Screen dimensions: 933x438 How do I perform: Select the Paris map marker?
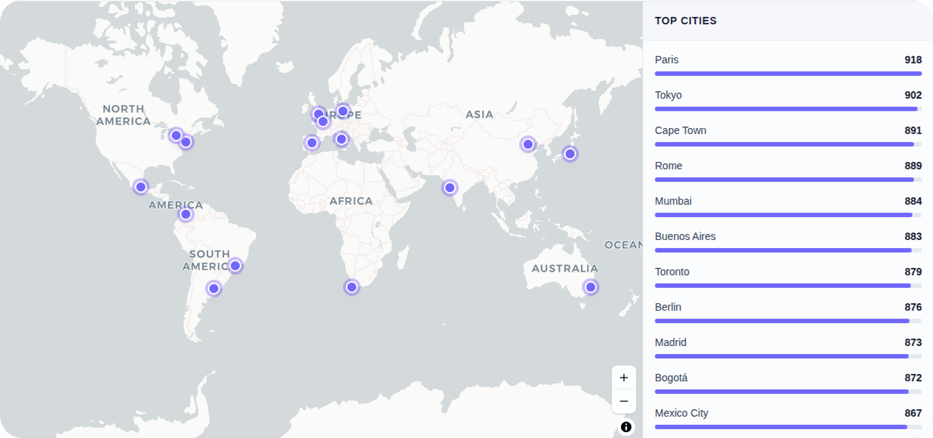coord(323,121)
